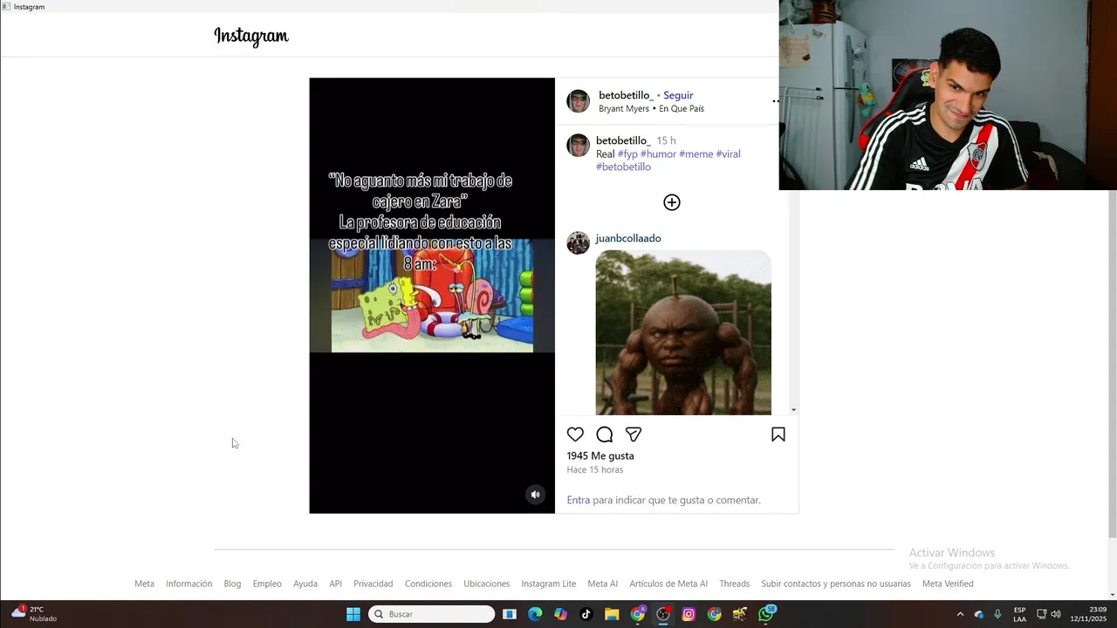This screenshot has height=628, width=1117.
Task: Save the post with bookmark icon
Action: point(778,434)
